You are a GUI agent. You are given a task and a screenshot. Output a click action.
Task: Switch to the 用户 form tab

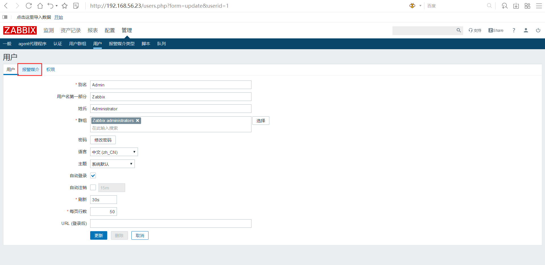tap(11, 70)
